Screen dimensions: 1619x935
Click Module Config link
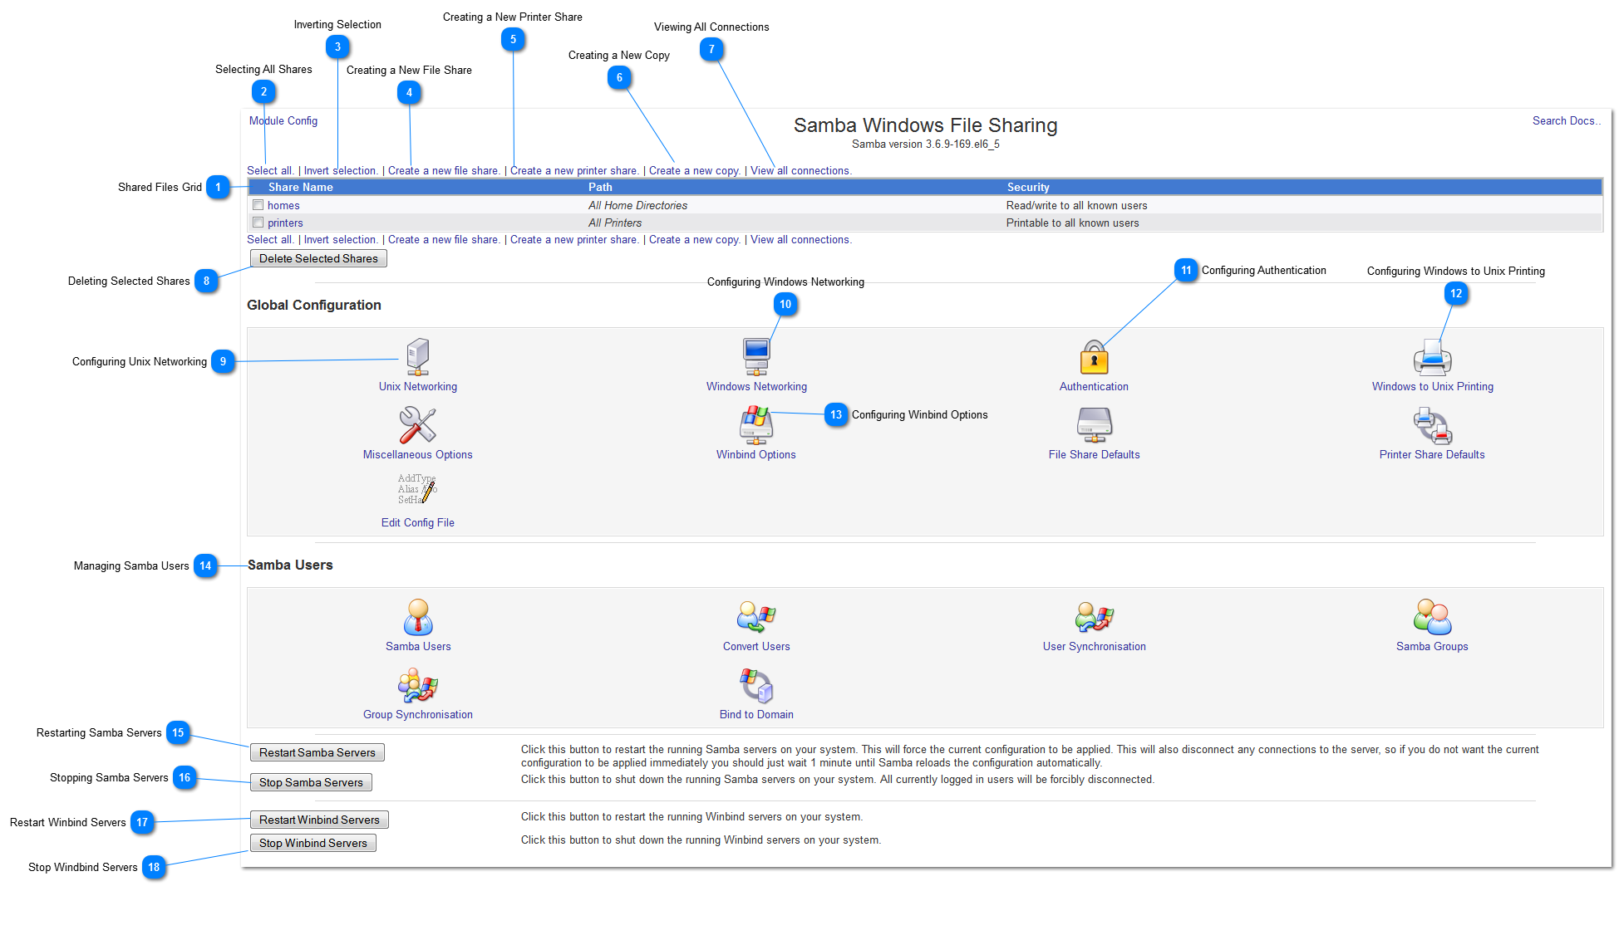click(x=283, y=121)
